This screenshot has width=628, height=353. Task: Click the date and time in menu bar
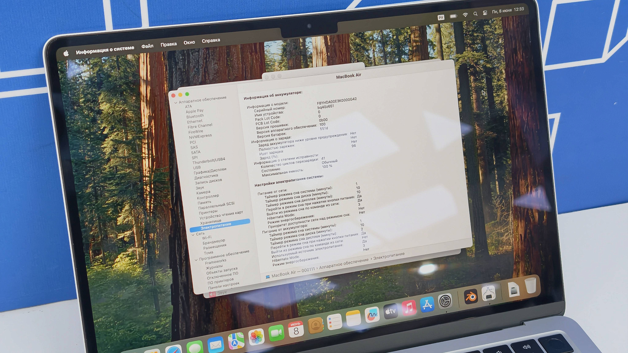(508, 10)
